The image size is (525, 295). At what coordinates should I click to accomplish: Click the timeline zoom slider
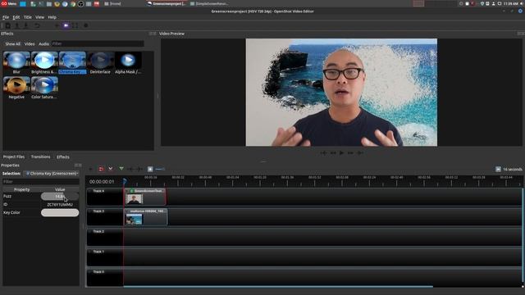coord(160,169)
